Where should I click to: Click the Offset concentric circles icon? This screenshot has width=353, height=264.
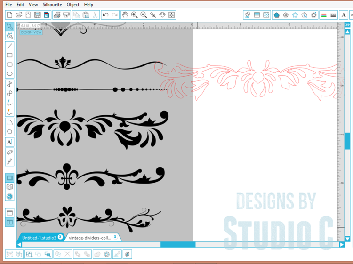click(107, 254)
